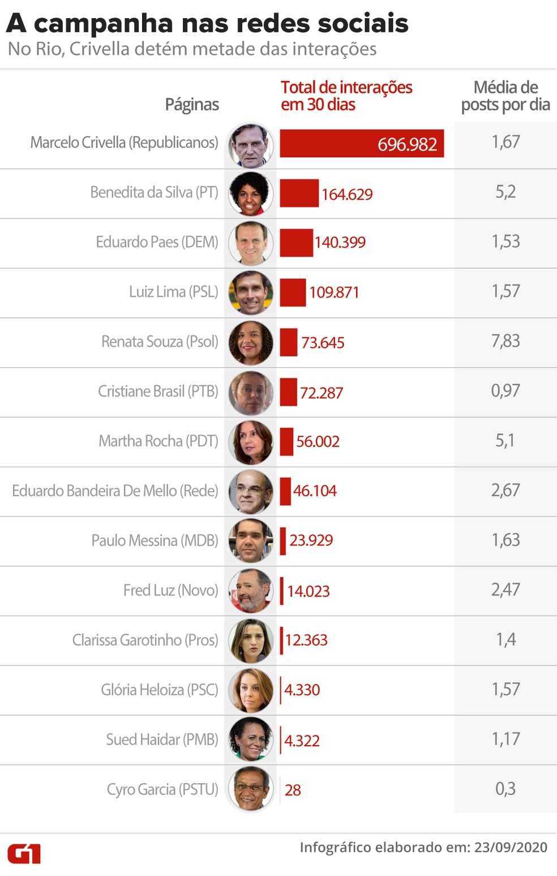Select the Páginas column header
557x876 pixels.
192,105
